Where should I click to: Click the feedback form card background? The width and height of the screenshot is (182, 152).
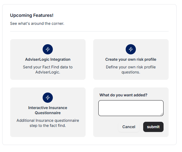tap(131, 135)
